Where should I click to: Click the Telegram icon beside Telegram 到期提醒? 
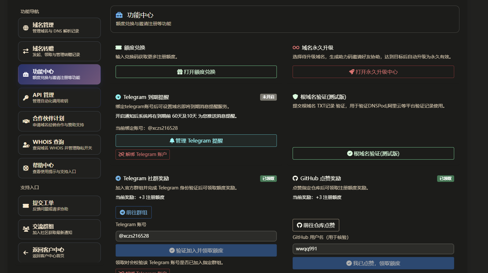[118, 97]
